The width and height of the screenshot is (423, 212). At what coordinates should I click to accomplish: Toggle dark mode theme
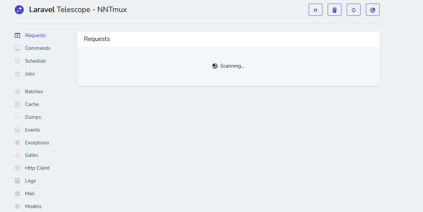(x=372, y=10)
